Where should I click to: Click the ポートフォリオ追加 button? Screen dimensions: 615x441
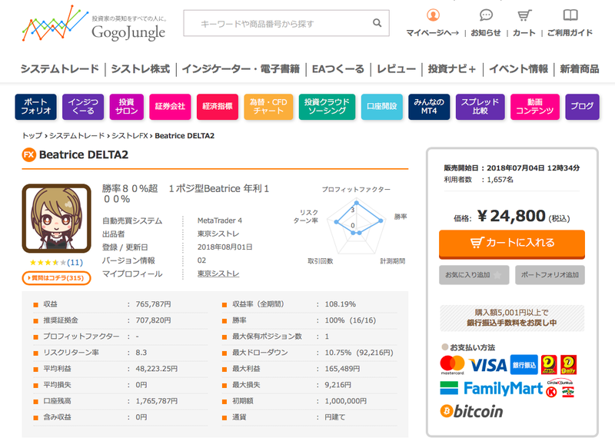point(550,275)
